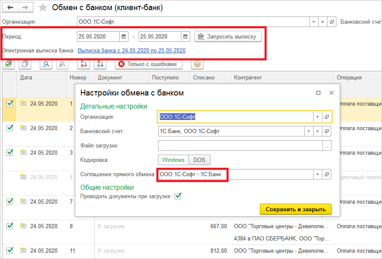The height and width of the screenshot is (259, 382).
Task: Select text 4384 в ПАО СБЕРБАНК
Action: [265, 238]
